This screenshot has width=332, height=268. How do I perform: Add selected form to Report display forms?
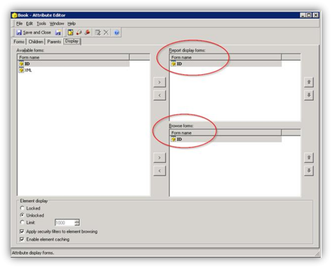click(x=159, y=82)
